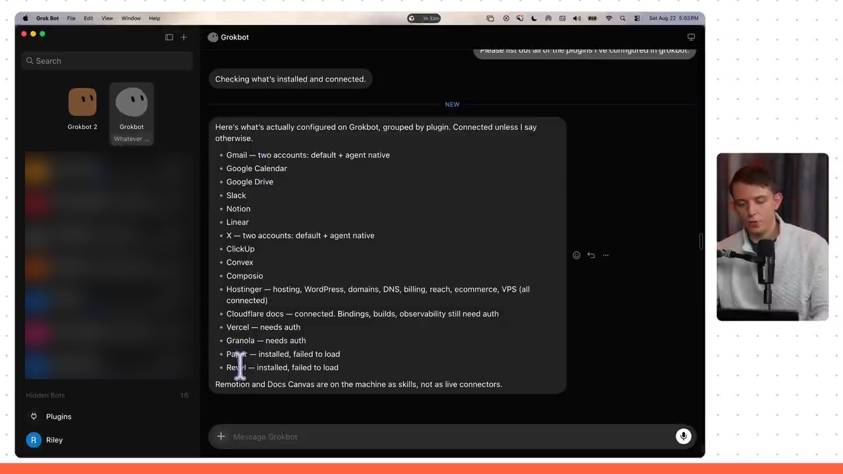Start voice input with microphone button
The height and width of the screenshot is (474, 843).
pyautogui.click(x=683, y=436)
